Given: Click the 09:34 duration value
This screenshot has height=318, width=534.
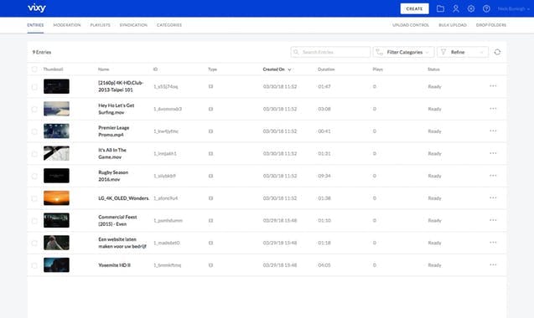Looking at the screenshot, I should [x=324, y=176].
